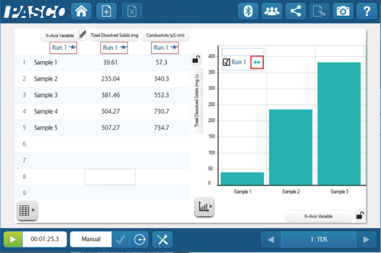Open the Bluetooth sensor connection
The width and height of the screenshot is (381, 253).
tap(248, 11)
